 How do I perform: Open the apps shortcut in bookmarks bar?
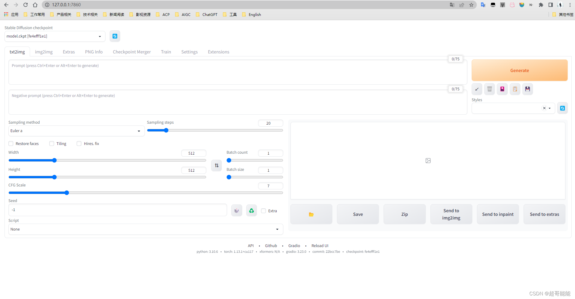point(11,14)
